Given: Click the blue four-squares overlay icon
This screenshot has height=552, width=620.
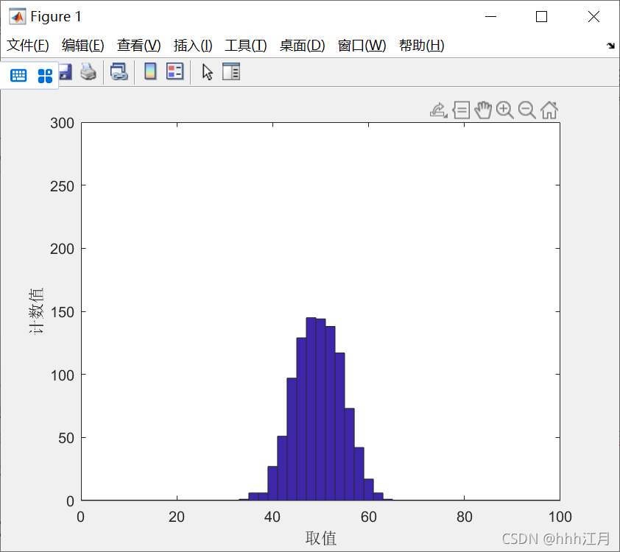Looking at the screenshot, I should (x=45, y=76).
